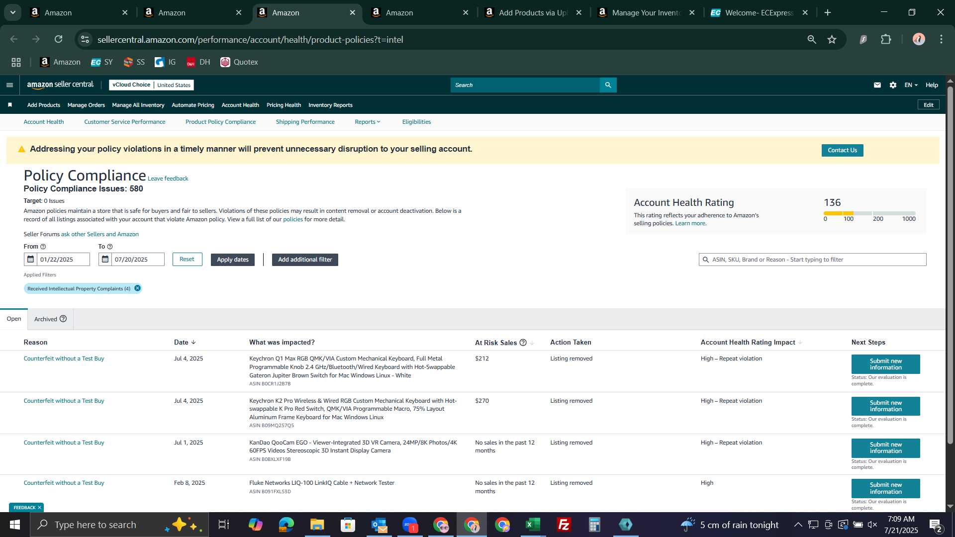Open Manage All Inventory menu link
Screen dimensions: 955x537
point(138,105)
